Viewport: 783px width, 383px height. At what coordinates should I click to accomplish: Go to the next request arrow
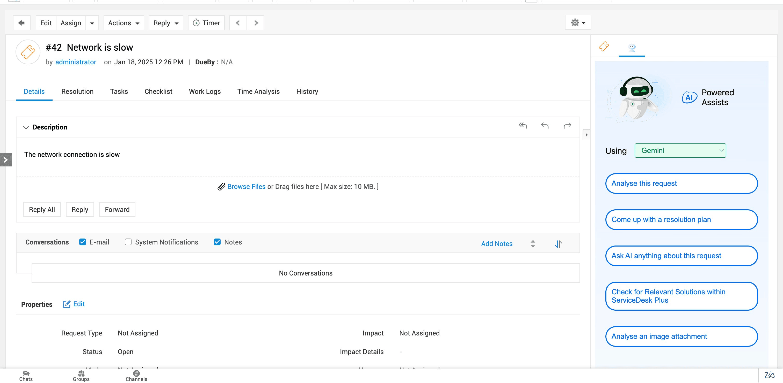click(256, 23)
